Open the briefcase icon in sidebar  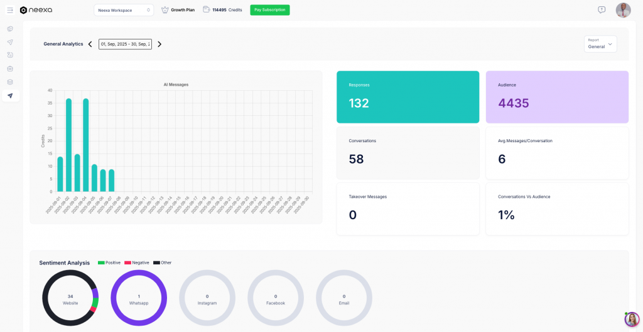click(x=10, y=68)
